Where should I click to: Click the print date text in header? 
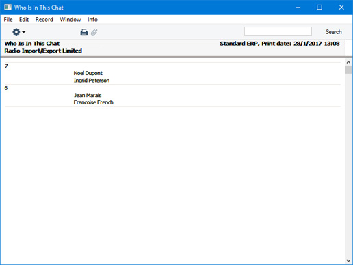click(280, 44)
